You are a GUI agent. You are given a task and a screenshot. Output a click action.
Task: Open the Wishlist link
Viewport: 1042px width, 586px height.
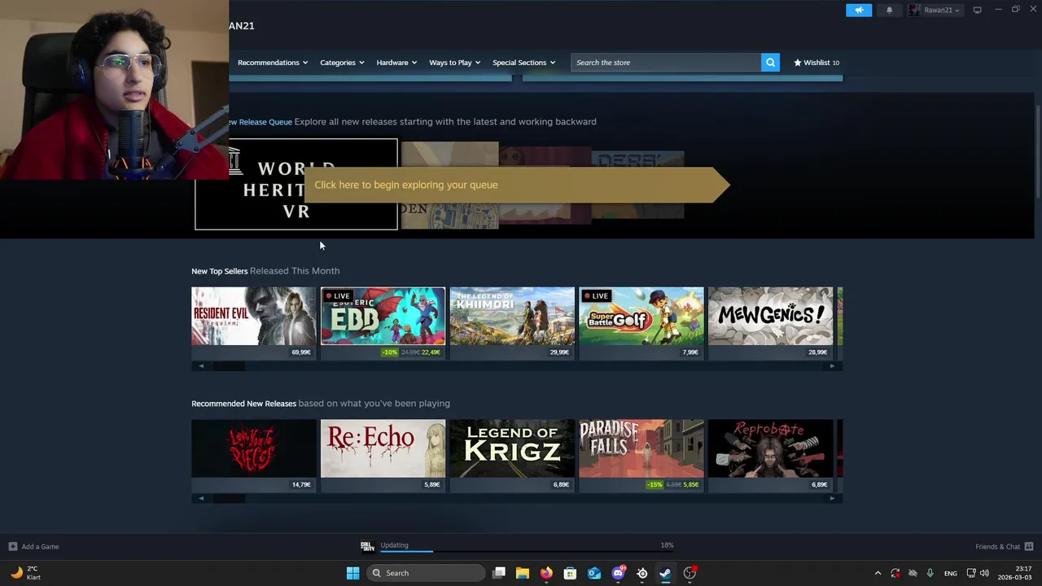[x=816, y=63]
